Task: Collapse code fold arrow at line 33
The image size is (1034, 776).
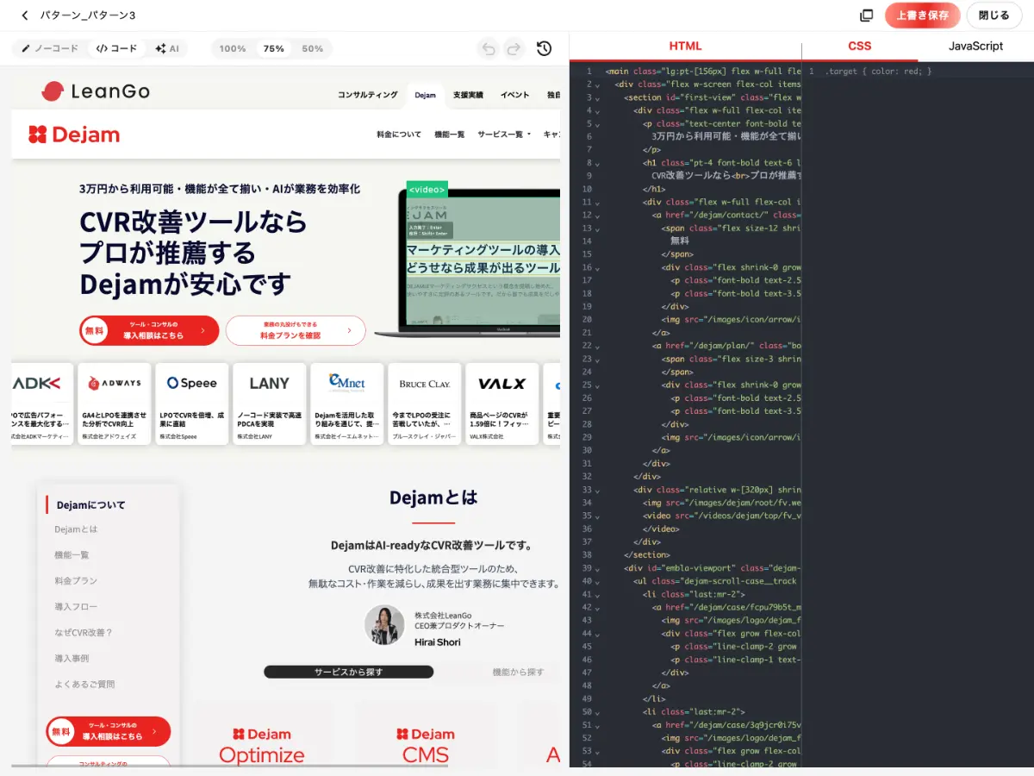Action: (x=596, y=490)
